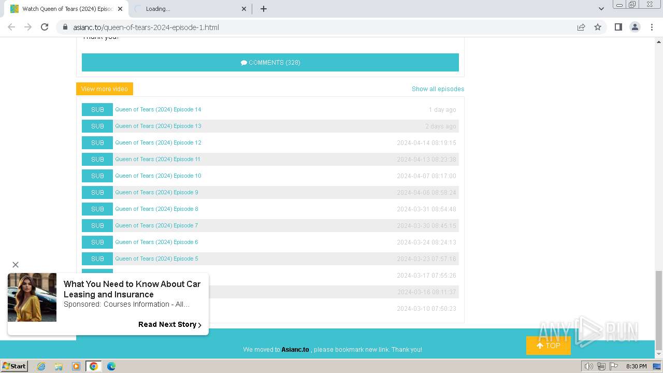Click the 8:30 PM system clock

tap(637, 366)
